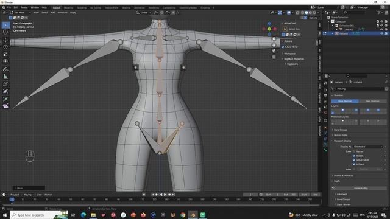390x219 pixels.
Task: Open the timeline Keying menu
Action: click(29, 195)
